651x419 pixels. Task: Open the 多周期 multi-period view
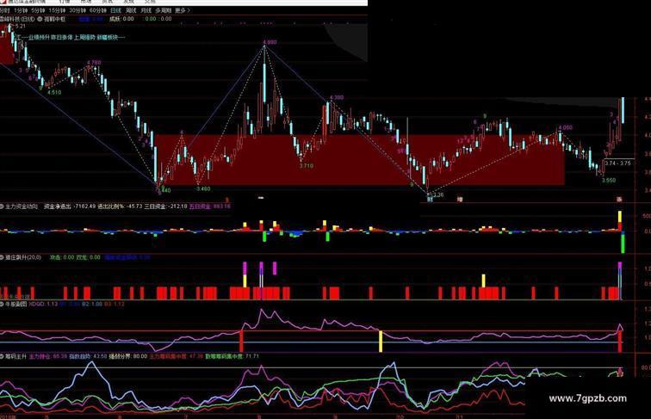(164, 10)
